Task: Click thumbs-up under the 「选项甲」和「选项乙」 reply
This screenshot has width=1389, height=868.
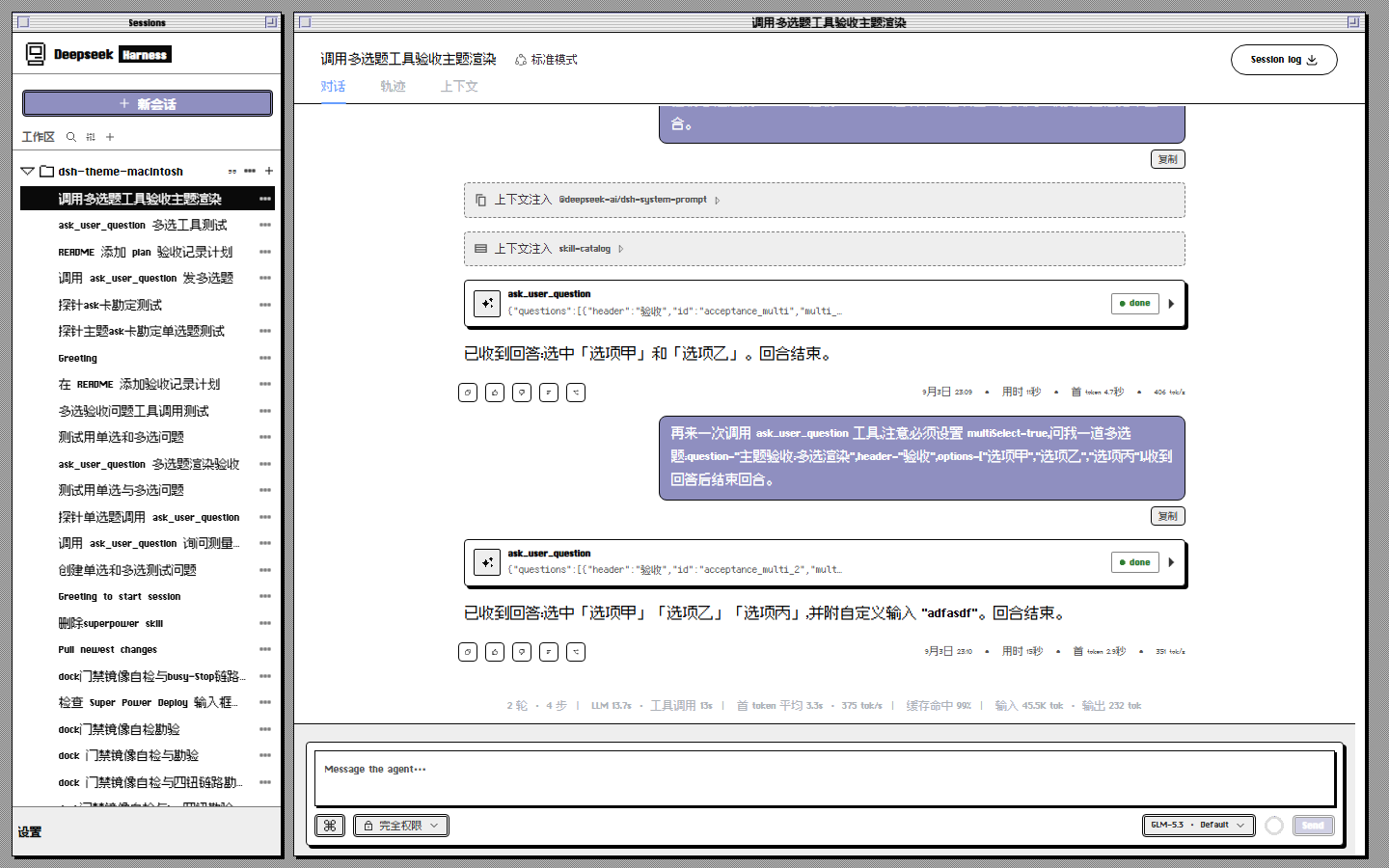Action: pos(495,393)
